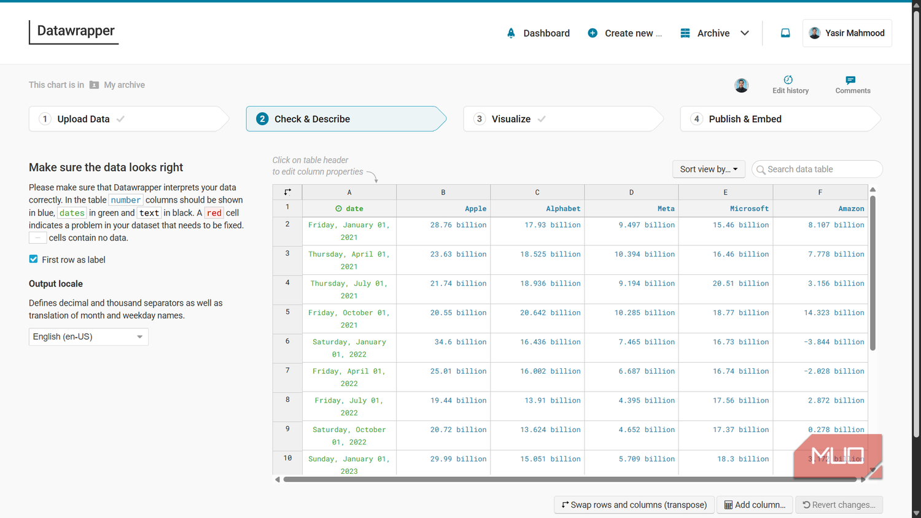Go to step 3 Visualize
Viewport: 921px width, 518px height.
tap(563, 119)
